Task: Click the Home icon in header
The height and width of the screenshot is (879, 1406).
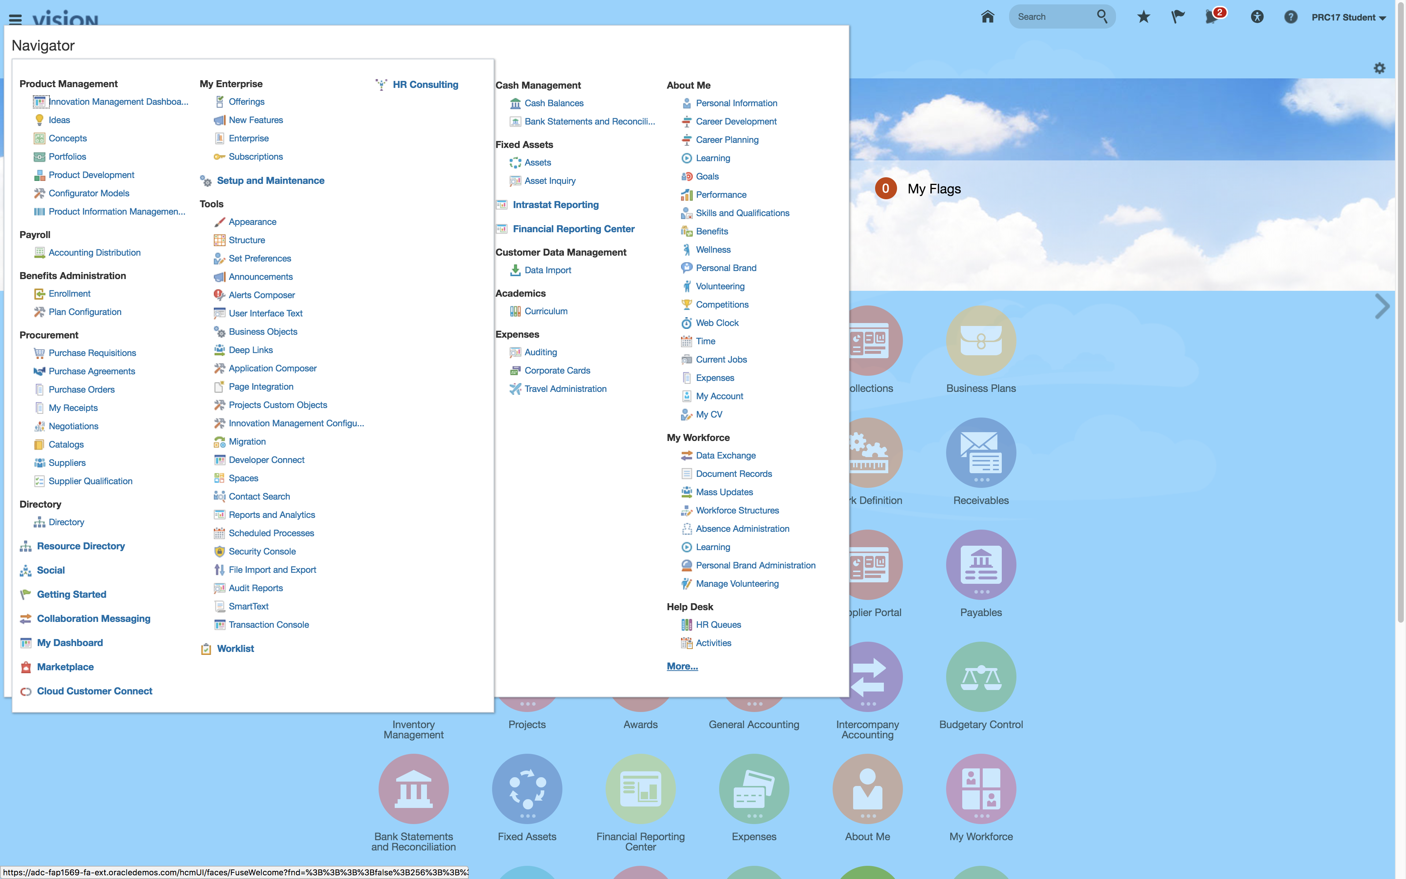Action: tap(987, 17)
